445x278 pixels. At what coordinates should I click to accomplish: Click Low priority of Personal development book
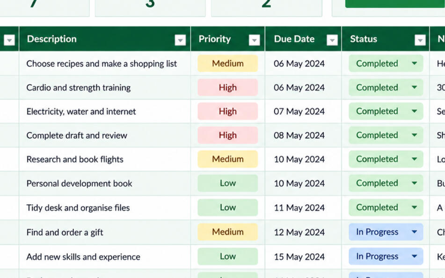(227, 183)
